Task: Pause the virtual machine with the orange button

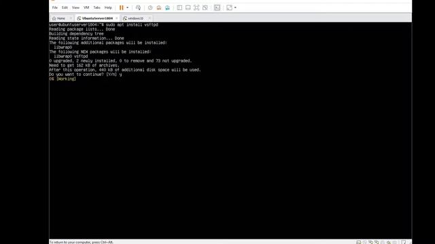Action: [121, 7]
